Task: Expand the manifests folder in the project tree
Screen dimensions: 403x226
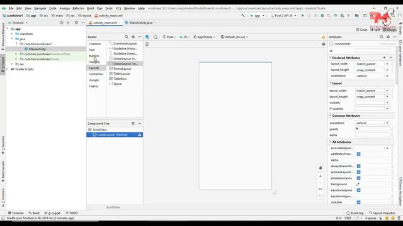Action: click(x=11, y=34)
